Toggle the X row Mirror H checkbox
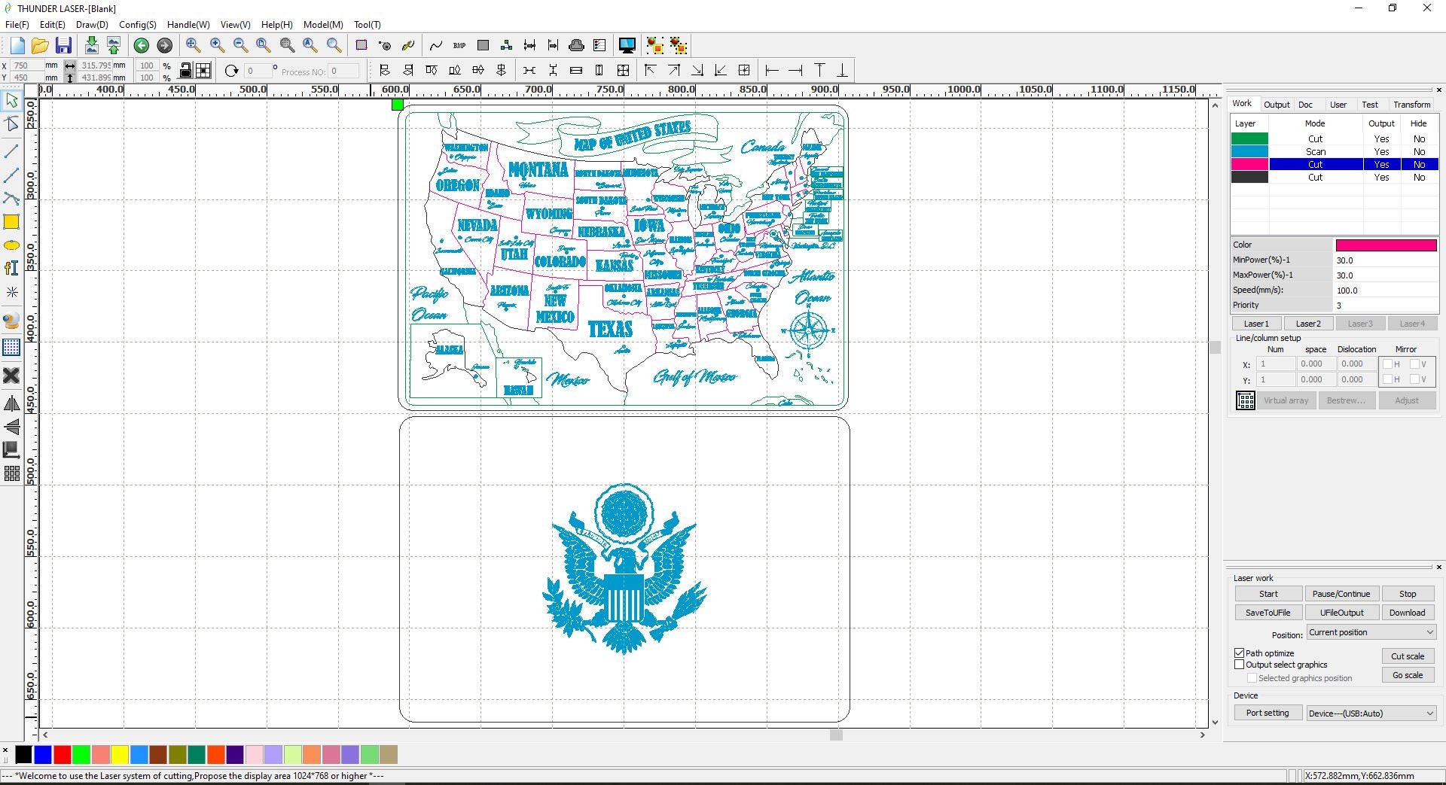Screen dimensions: 1446x785 coord(1387,364)
